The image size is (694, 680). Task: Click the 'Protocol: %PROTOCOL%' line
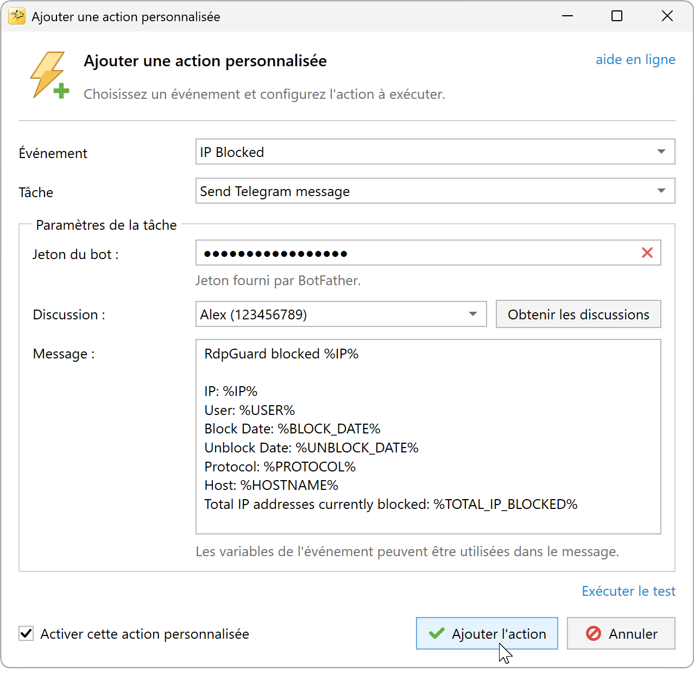(x=280, y=467)
